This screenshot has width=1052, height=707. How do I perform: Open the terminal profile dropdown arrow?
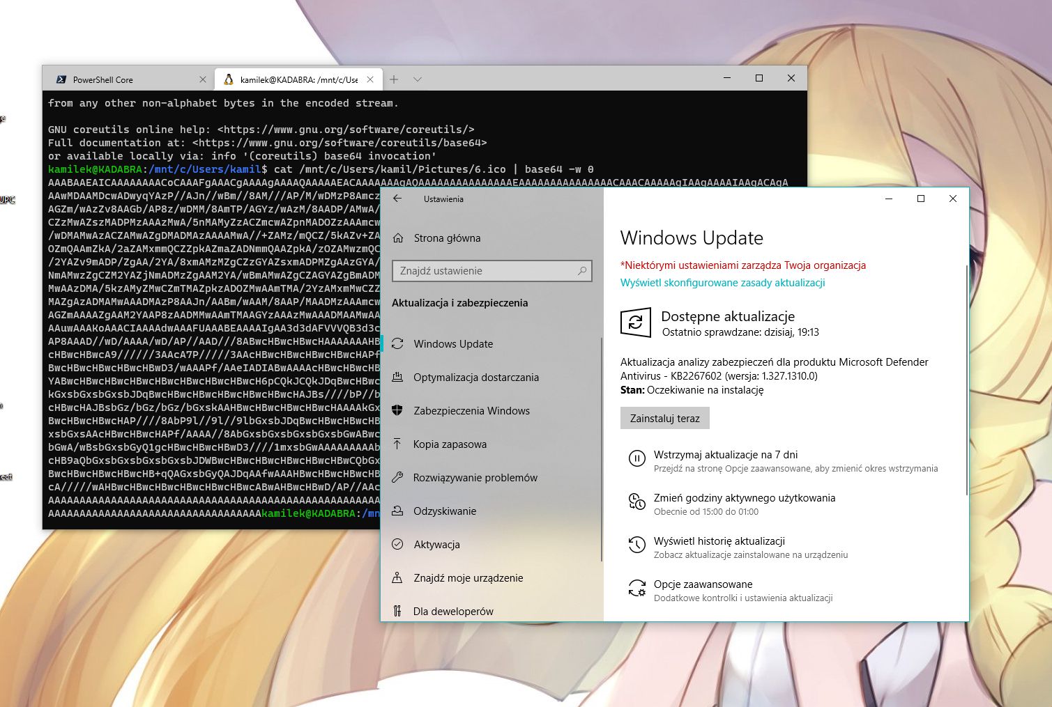coord(418,79)
